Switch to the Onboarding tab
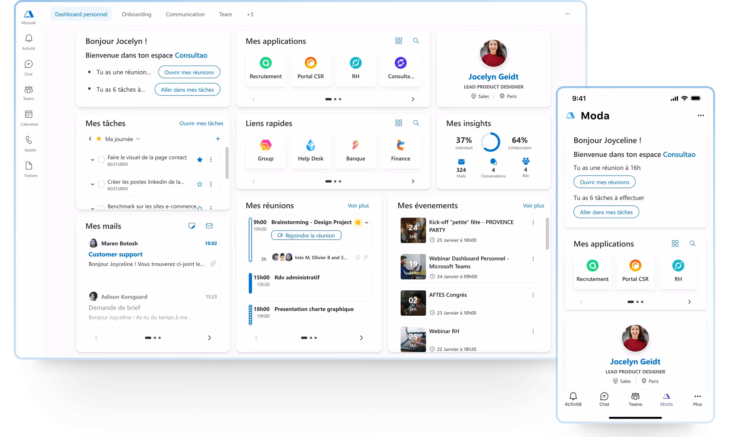The height and width of the screenshot is (437, 729). pyautogui.click(x=136, y=14)
